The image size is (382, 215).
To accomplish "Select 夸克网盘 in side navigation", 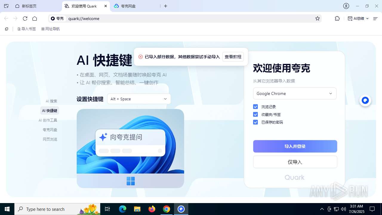I will tap(50, 130).
